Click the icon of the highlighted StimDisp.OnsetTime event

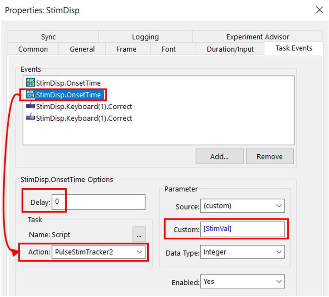click(x=31, y=95)
